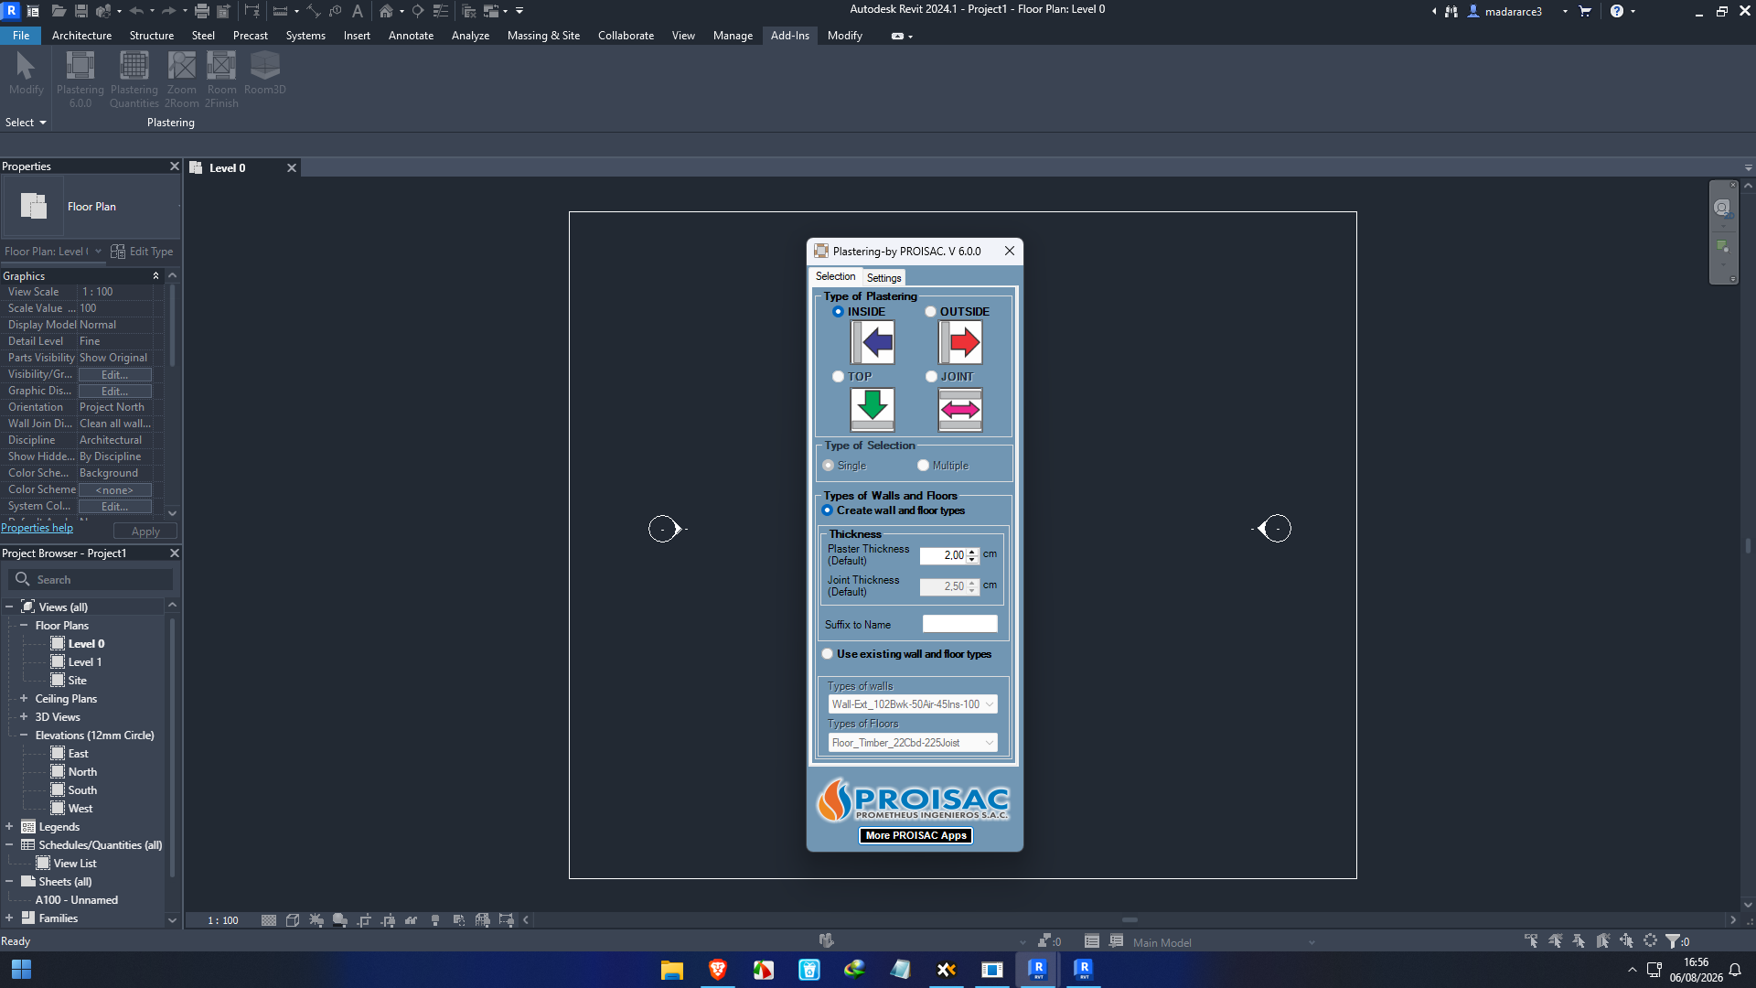Select the Text tool in Quick Access toolbar

click(358, 11)
